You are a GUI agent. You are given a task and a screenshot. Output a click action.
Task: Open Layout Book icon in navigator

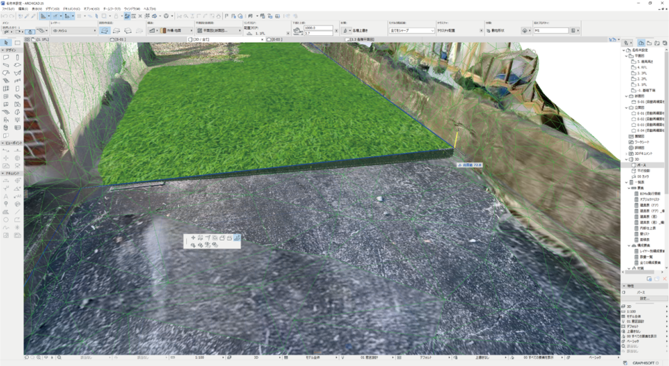(657, 43)
